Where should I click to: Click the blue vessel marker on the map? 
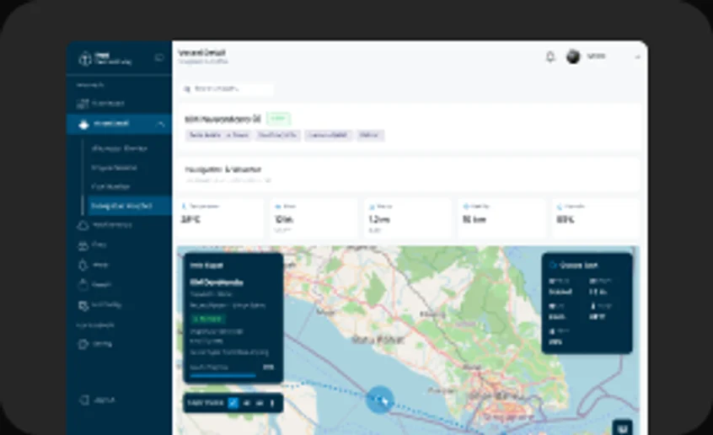pos(380,400)
